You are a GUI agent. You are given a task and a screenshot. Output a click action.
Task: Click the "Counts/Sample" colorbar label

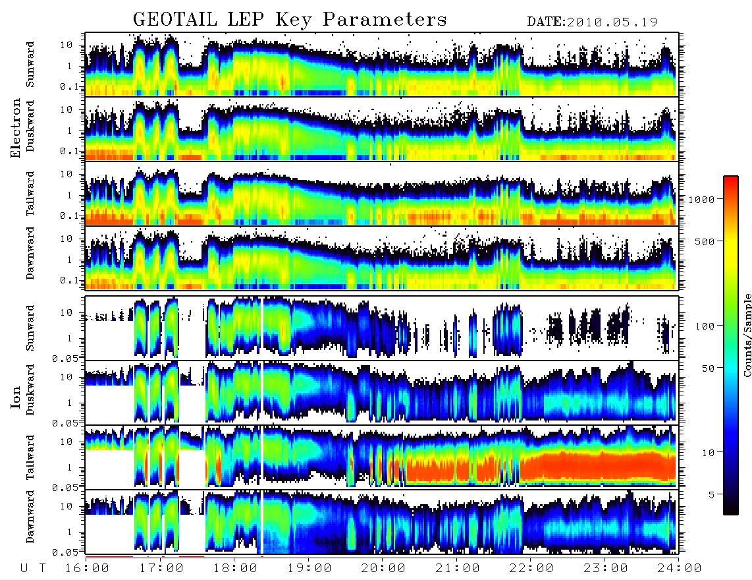[x=747, y=335]
